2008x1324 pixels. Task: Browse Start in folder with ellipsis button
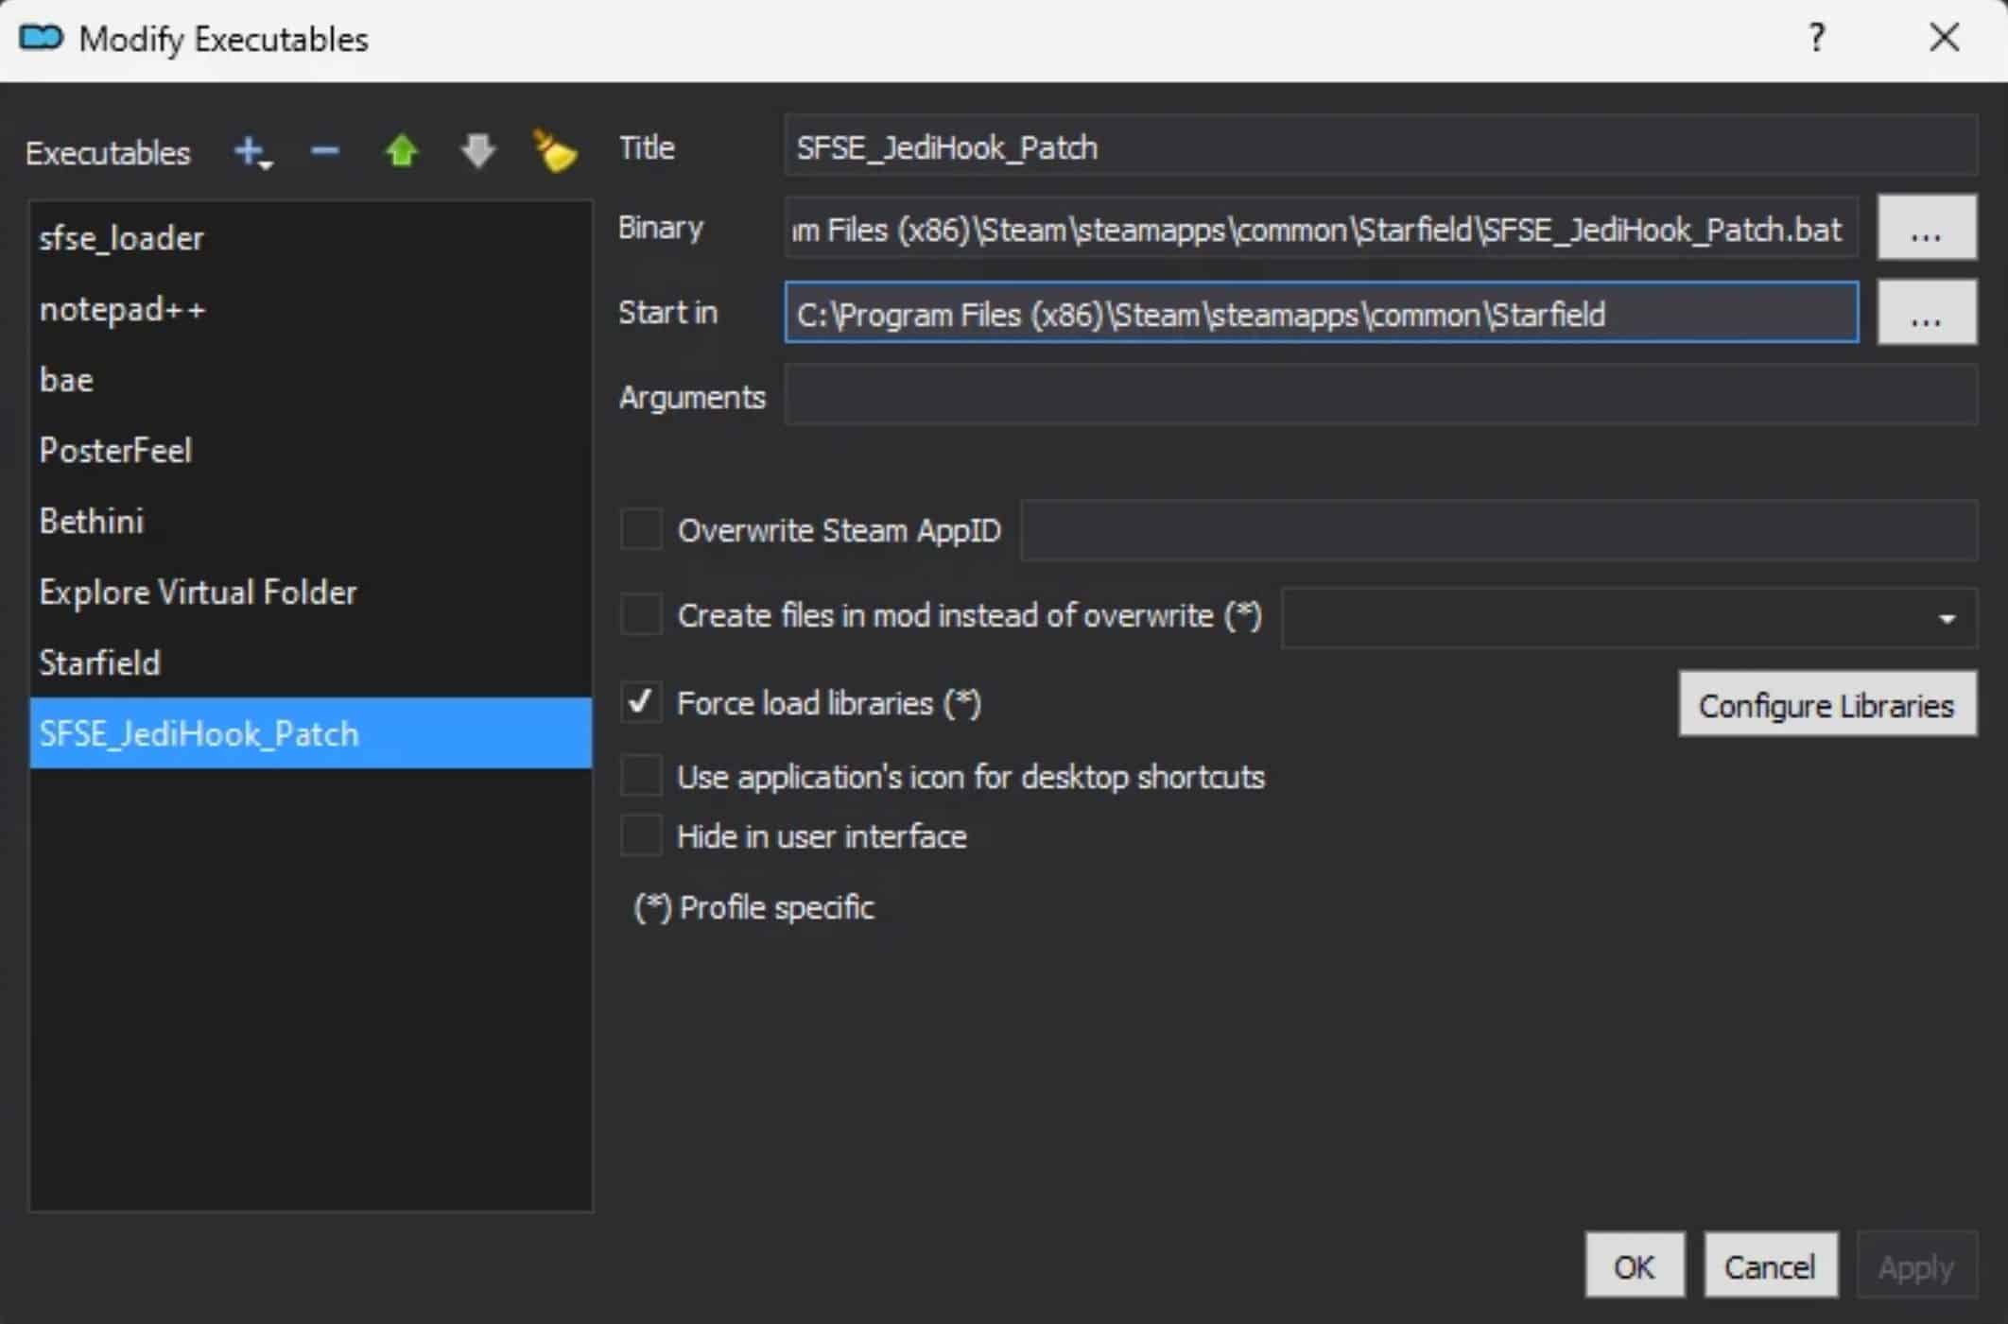click(1926, 313)
